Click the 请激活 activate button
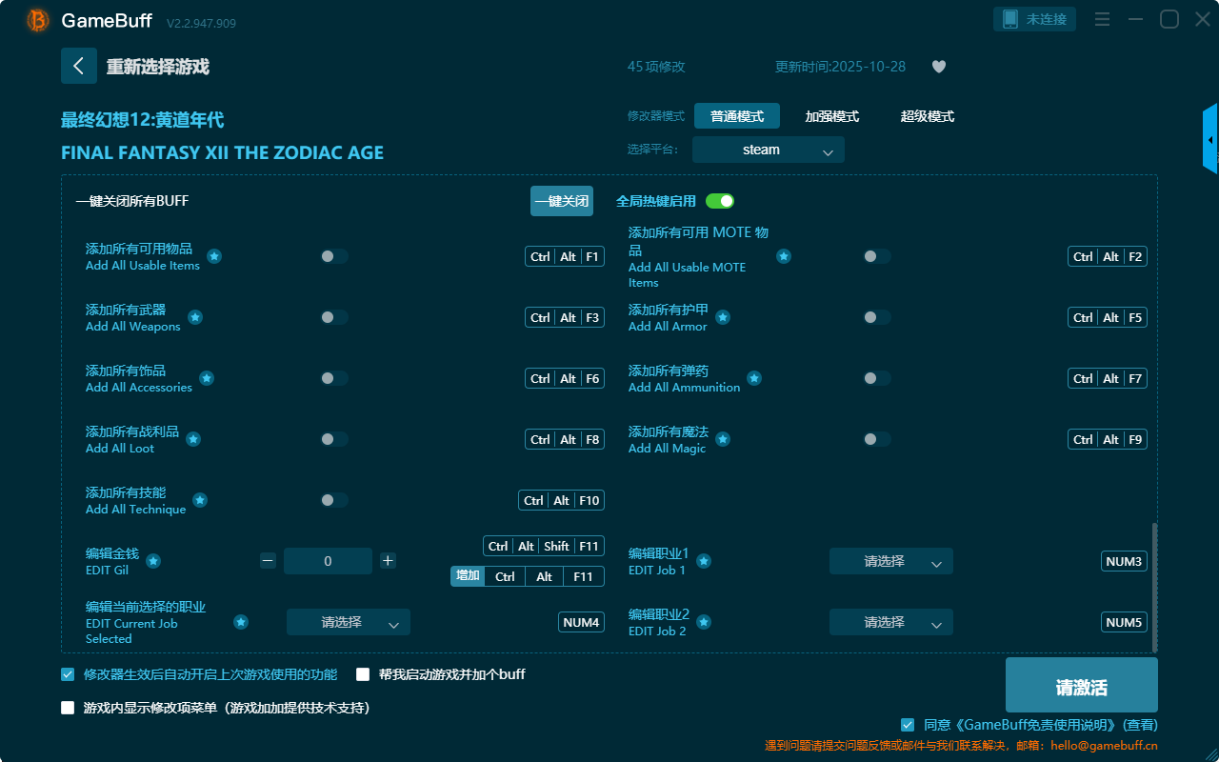Viewport: 1219px width, 762px height. 1081,688
